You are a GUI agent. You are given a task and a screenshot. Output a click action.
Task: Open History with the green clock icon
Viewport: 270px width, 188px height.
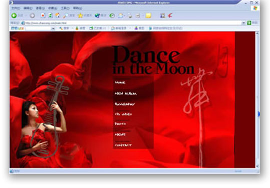112,16
